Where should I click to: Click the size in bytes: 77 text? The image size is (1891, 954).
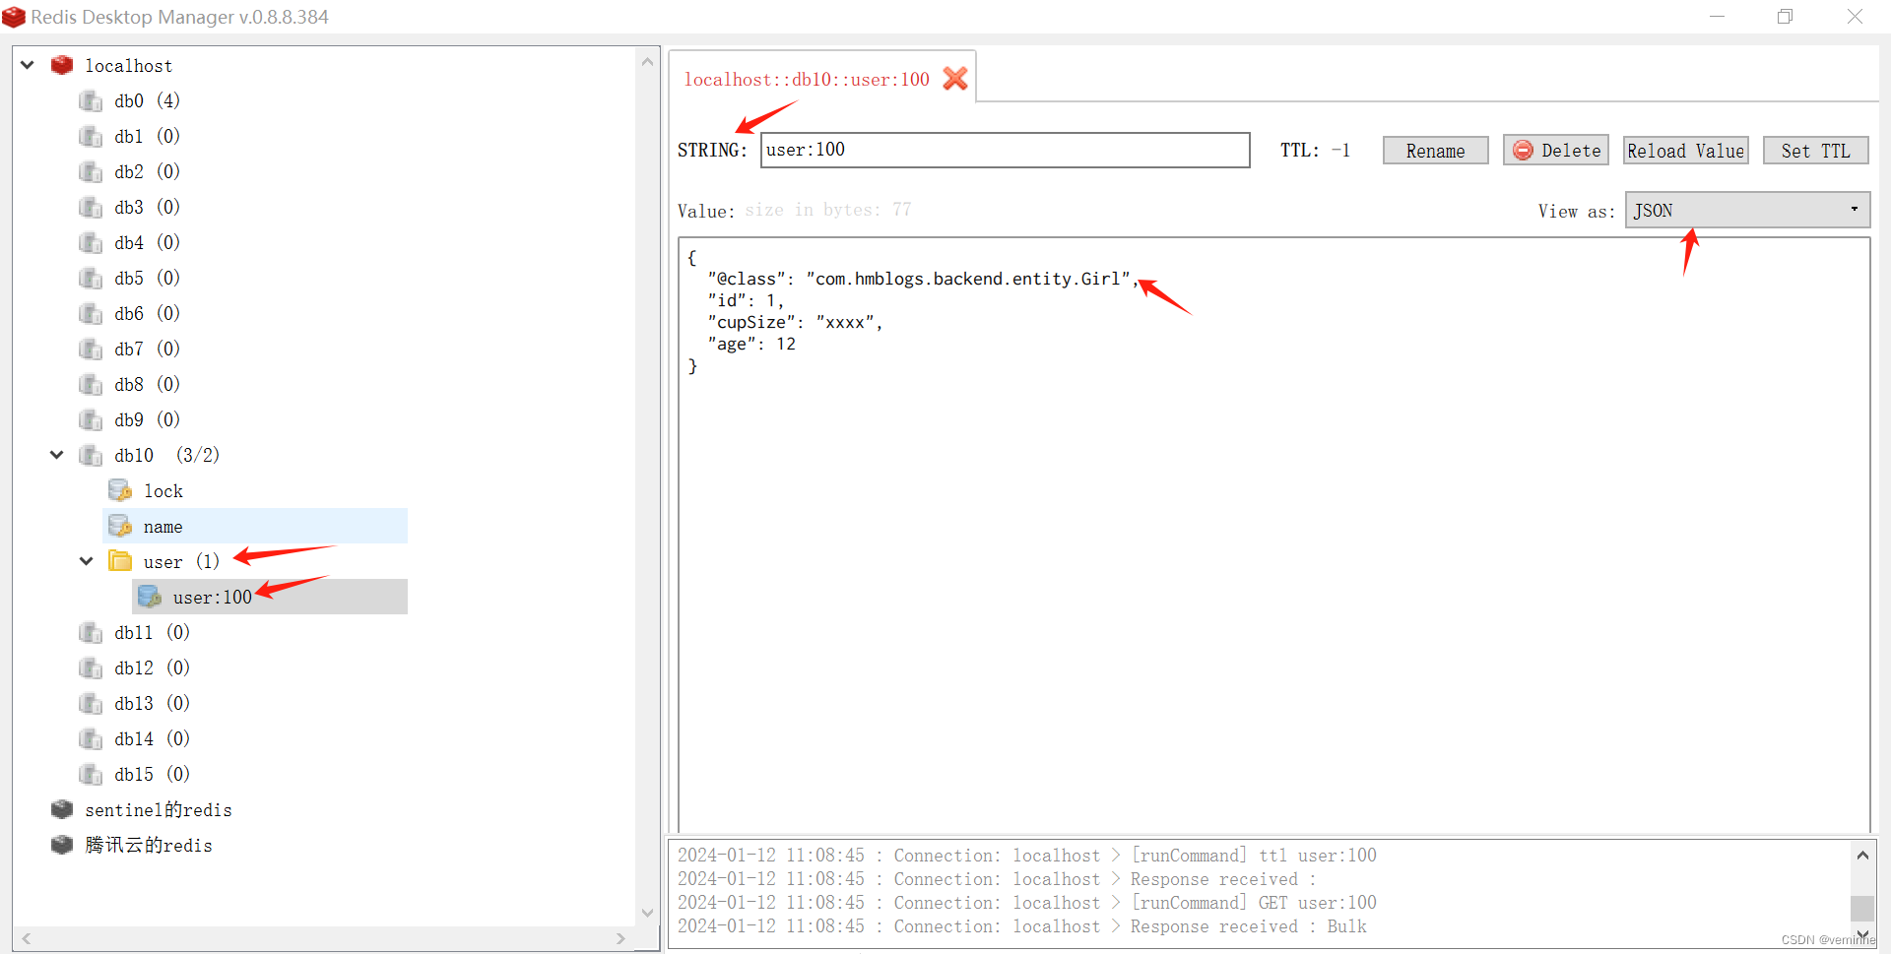click(x=828, y=210)
